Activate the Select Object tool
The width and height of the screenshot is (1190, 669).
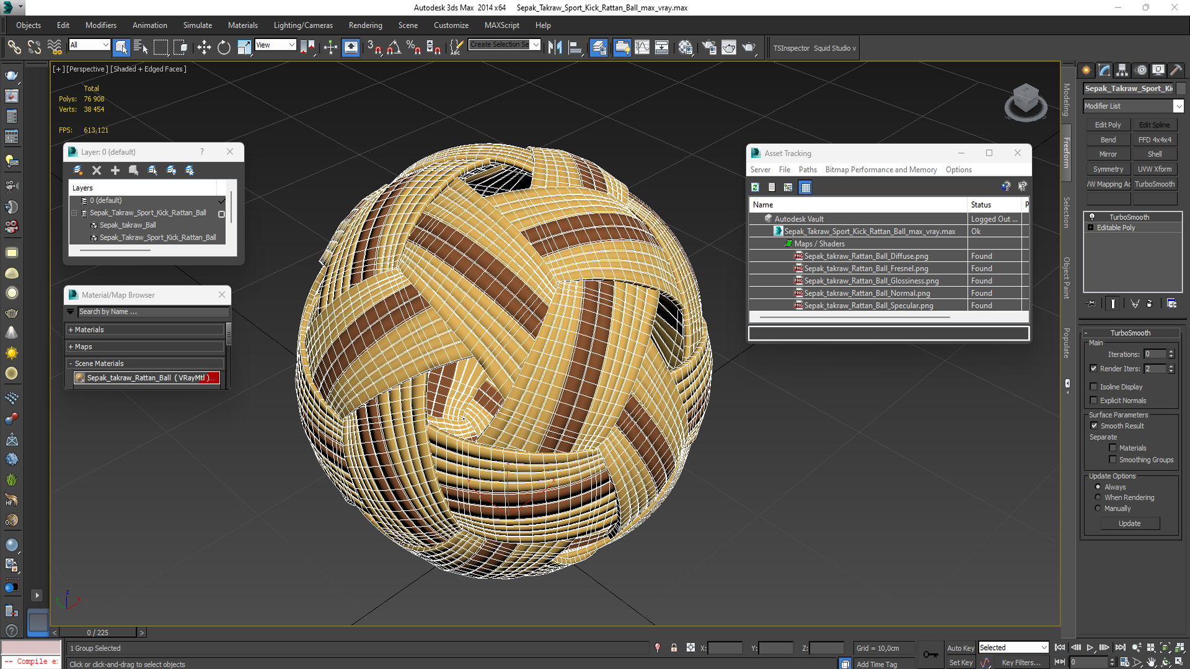pyautogui.click(x=121, y=47)
